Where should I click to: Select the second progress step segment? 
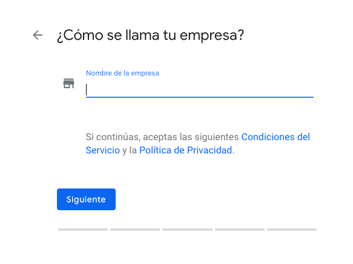(135, 230)
